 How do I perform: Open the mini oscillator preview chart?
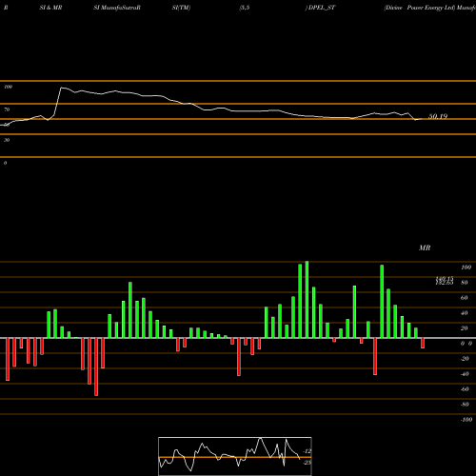point(235,456)
